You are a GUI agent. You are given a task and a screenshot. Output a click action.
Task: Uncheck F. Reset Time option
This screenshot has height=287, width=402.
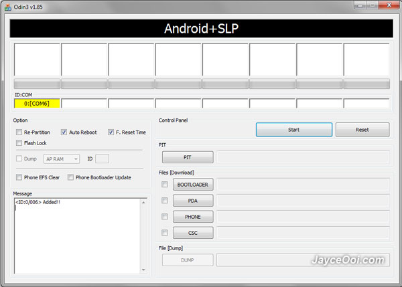click(111, 132)
